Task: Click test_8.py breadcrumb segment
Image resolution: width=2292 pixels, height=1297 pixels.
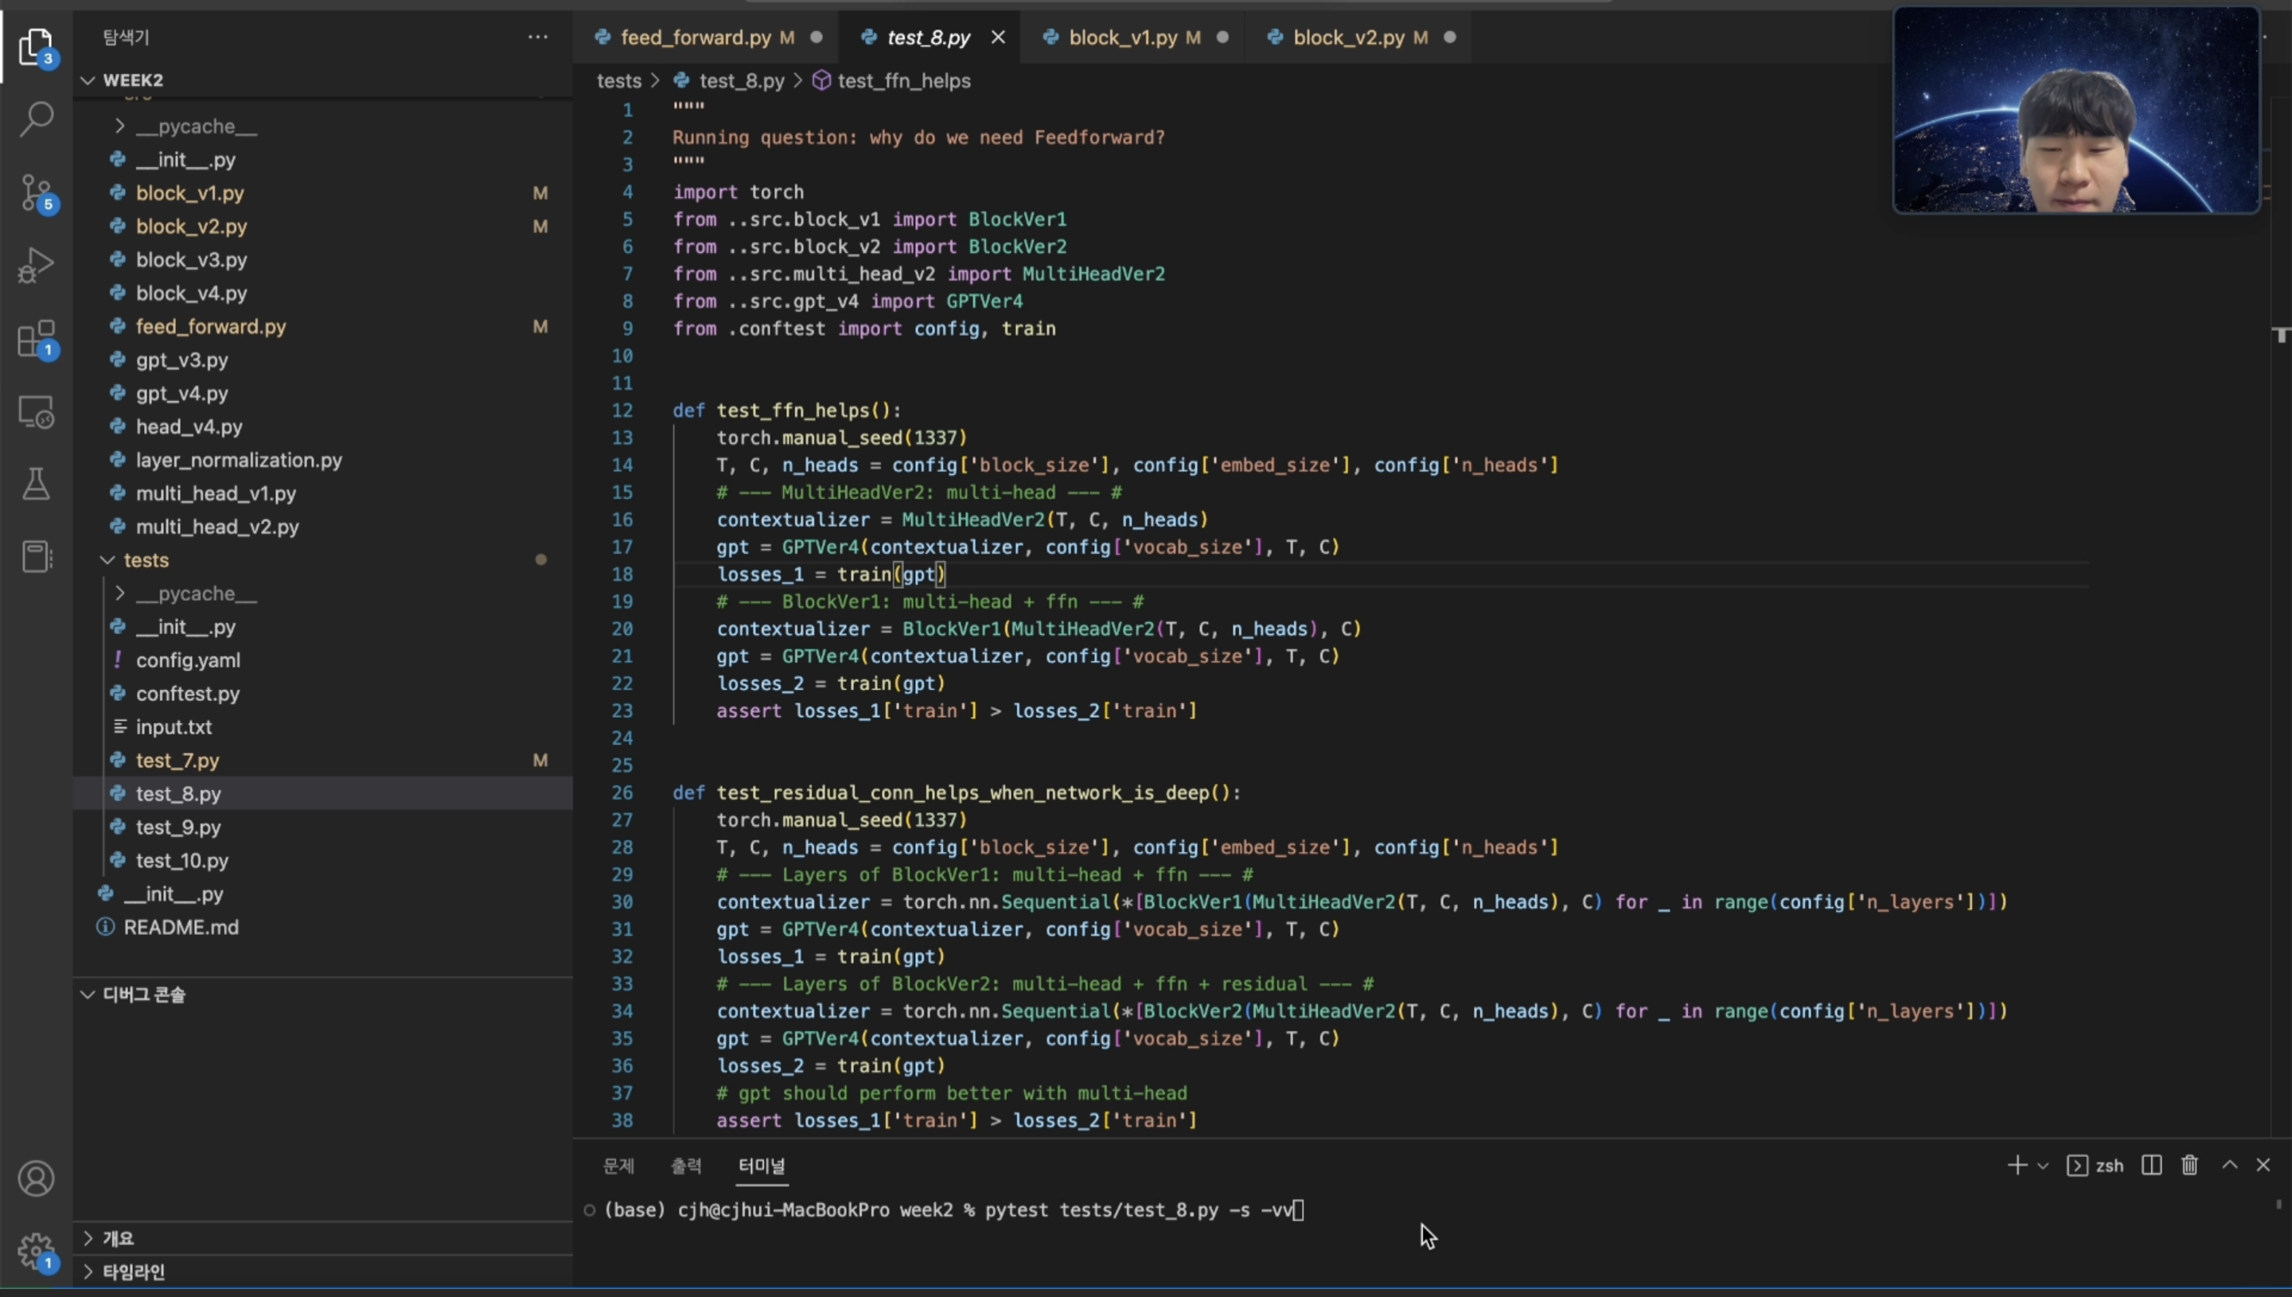Action: point(741,81)
